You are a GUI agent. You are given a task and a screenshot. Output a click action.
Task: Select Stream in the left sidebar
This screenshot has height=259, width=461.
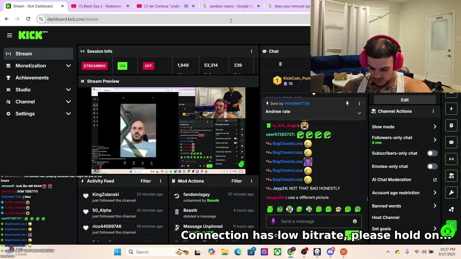(x=39, y=54)
